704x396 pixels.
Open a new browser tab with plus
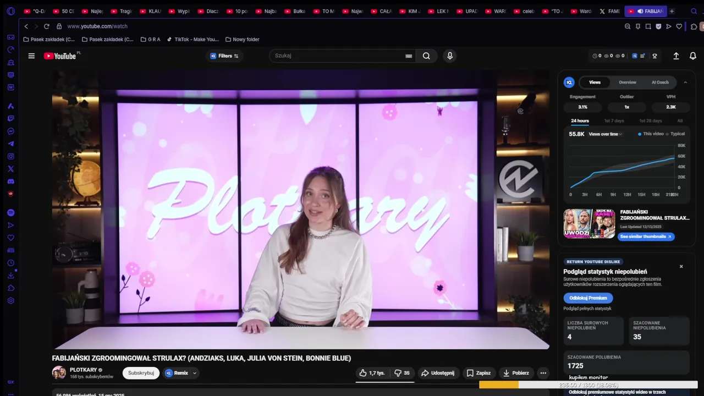click(x=672, y=11)
